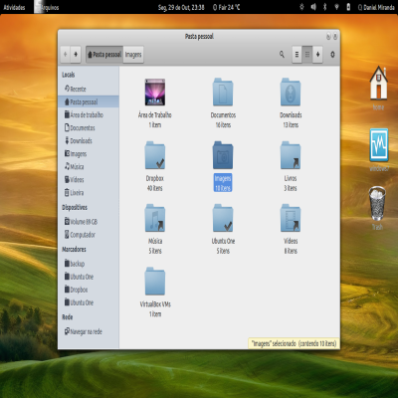Click the search magnifier icon in toolbar
Image resolution: width=398 pixels, height=398 pixels.
pos(282,54)
